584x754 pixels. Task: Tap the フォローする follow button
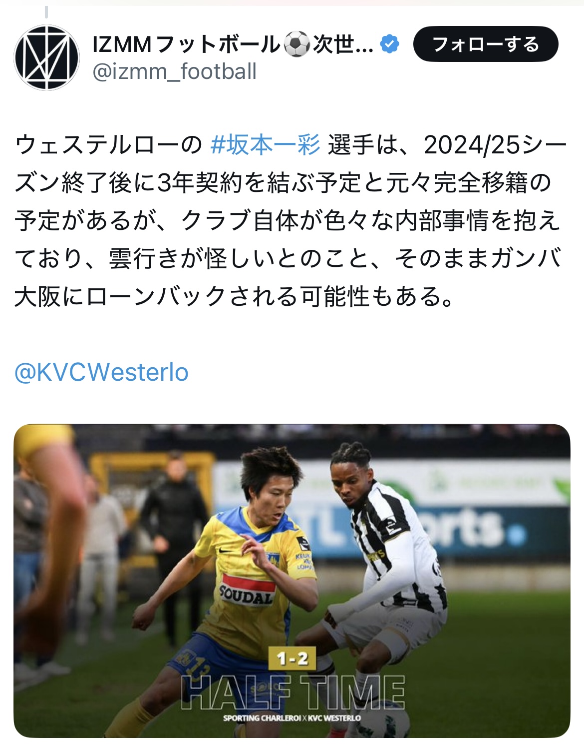pyautogui.click(x=486, y=44)
